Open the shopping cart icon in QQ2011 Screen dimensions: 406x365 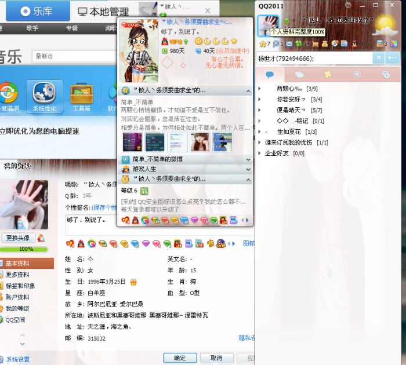pos(315,43)
